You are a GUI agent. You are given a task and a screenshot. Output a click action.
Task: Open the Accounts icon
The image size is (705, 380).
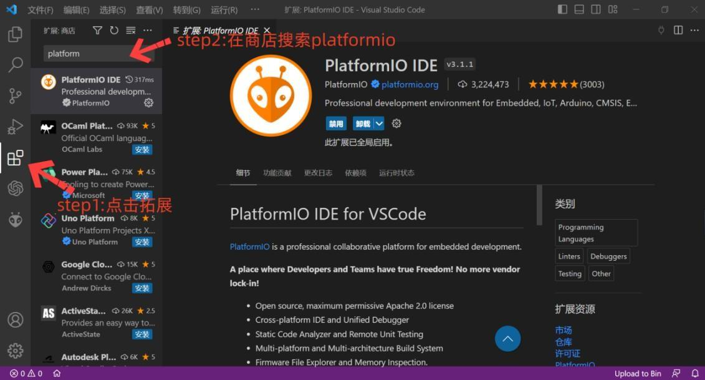click(x=15, y=319)
